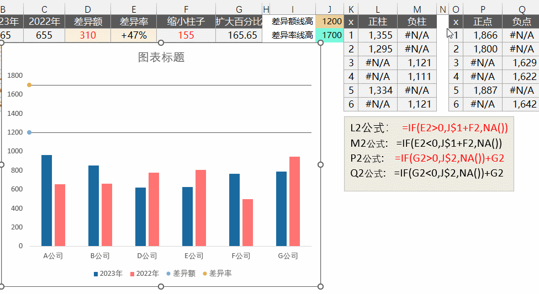The width and height of the screenshot is (539, 294).
Task: Select 差异额 legend entry
Action: click(x=181, y=274)
